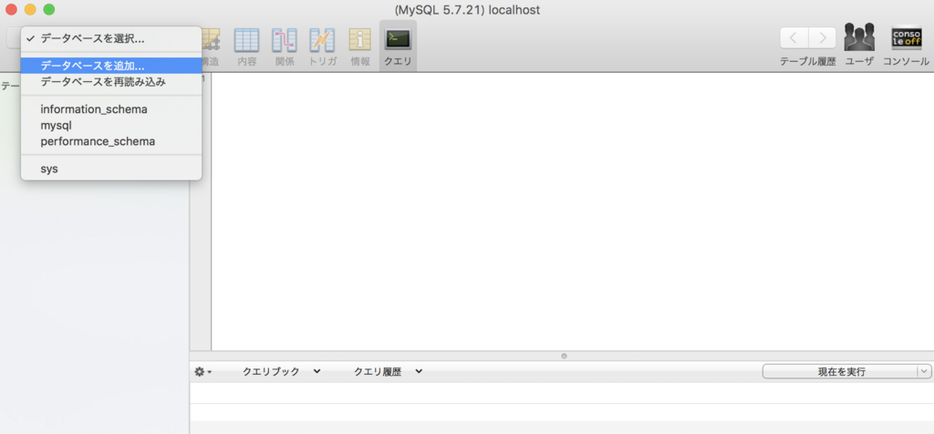
Task: Minimize the window with yellow button
Action: (x=30, y=9)
